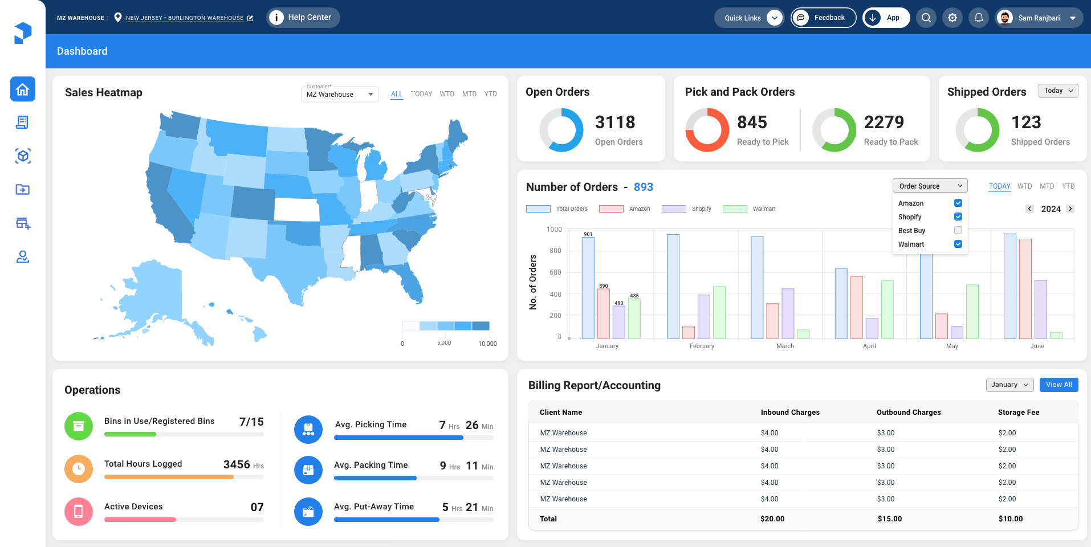Image resolution: width=1091 pixels, height=547 pixels.
Task: Open the add-to-cart sidebar icon
Action: pos(23,223)
